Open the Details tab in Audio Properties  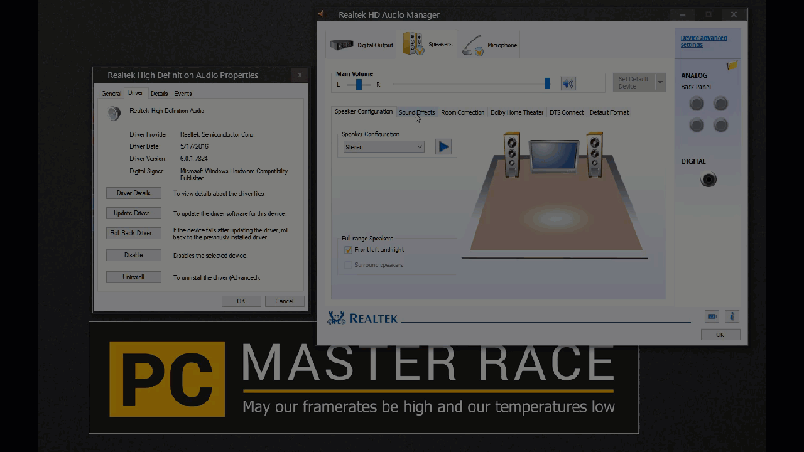[x=160, y=94]
